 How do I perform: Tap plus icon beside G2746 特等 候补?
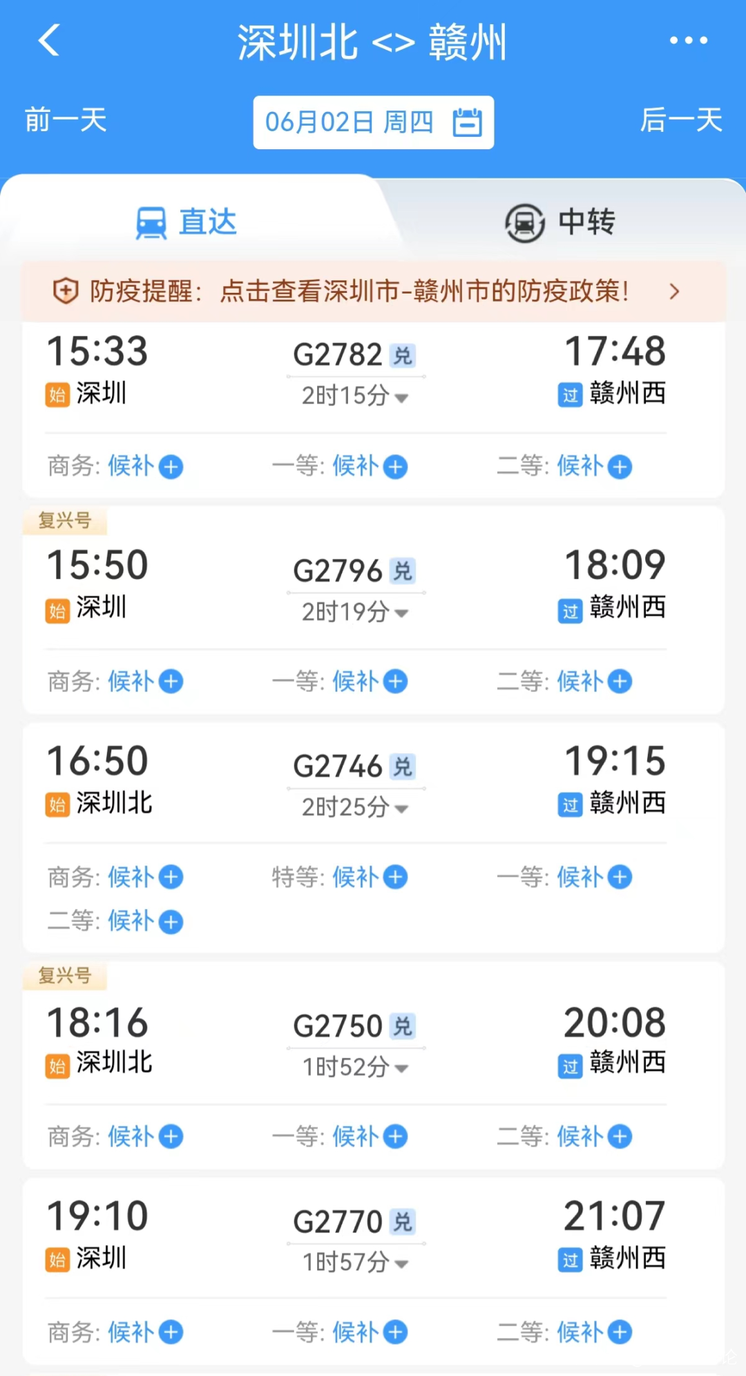(395, 877)
